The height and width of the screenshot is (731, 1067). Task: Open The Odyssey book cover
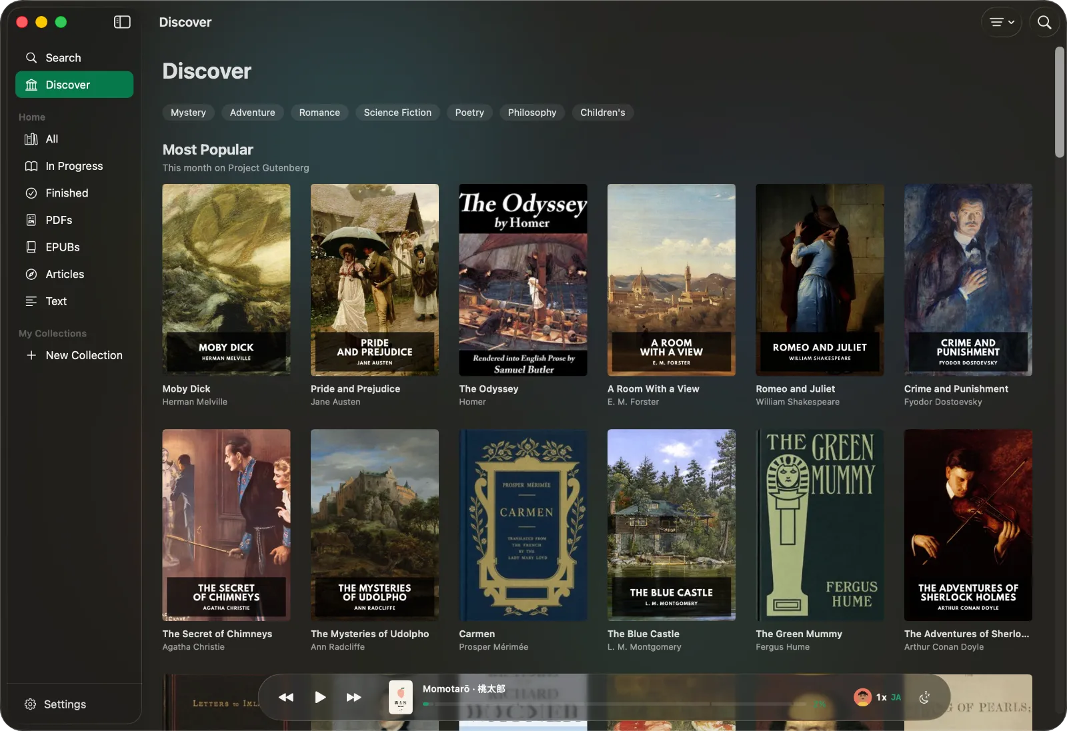click(523, 280)
